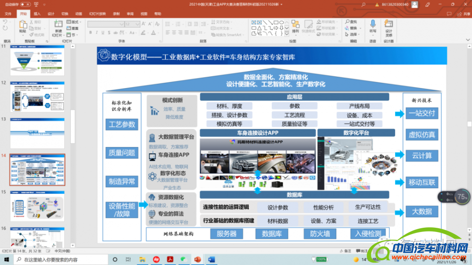
Task: Toggle align text right
Action: (x=180, y=33)
